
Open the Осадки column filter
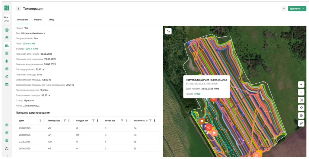[93, 121]
